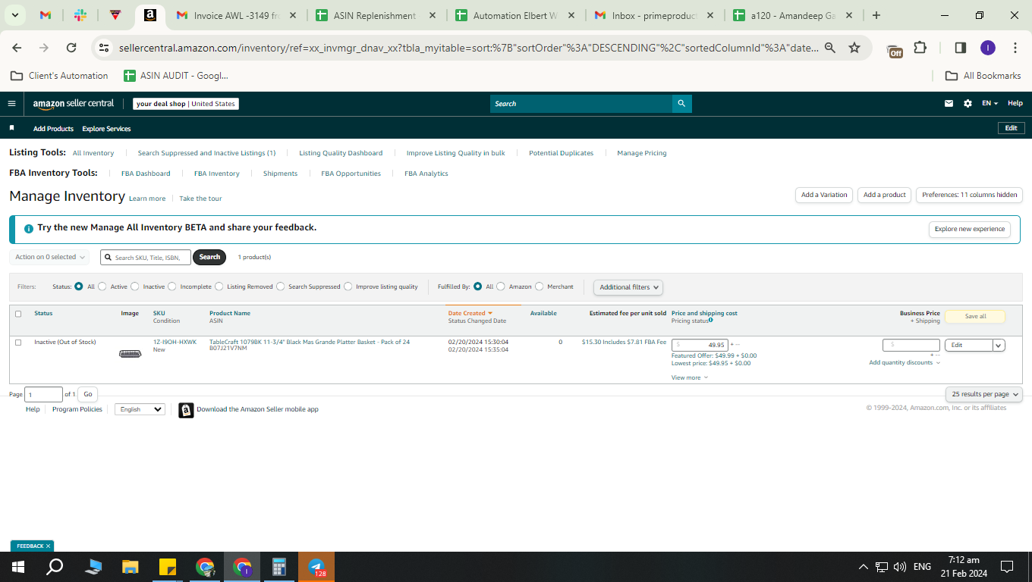This screenshot has width=1032, height=582.
Task: Select the Status All radio button
Action: pyautogui.click(x=79, y=286)
